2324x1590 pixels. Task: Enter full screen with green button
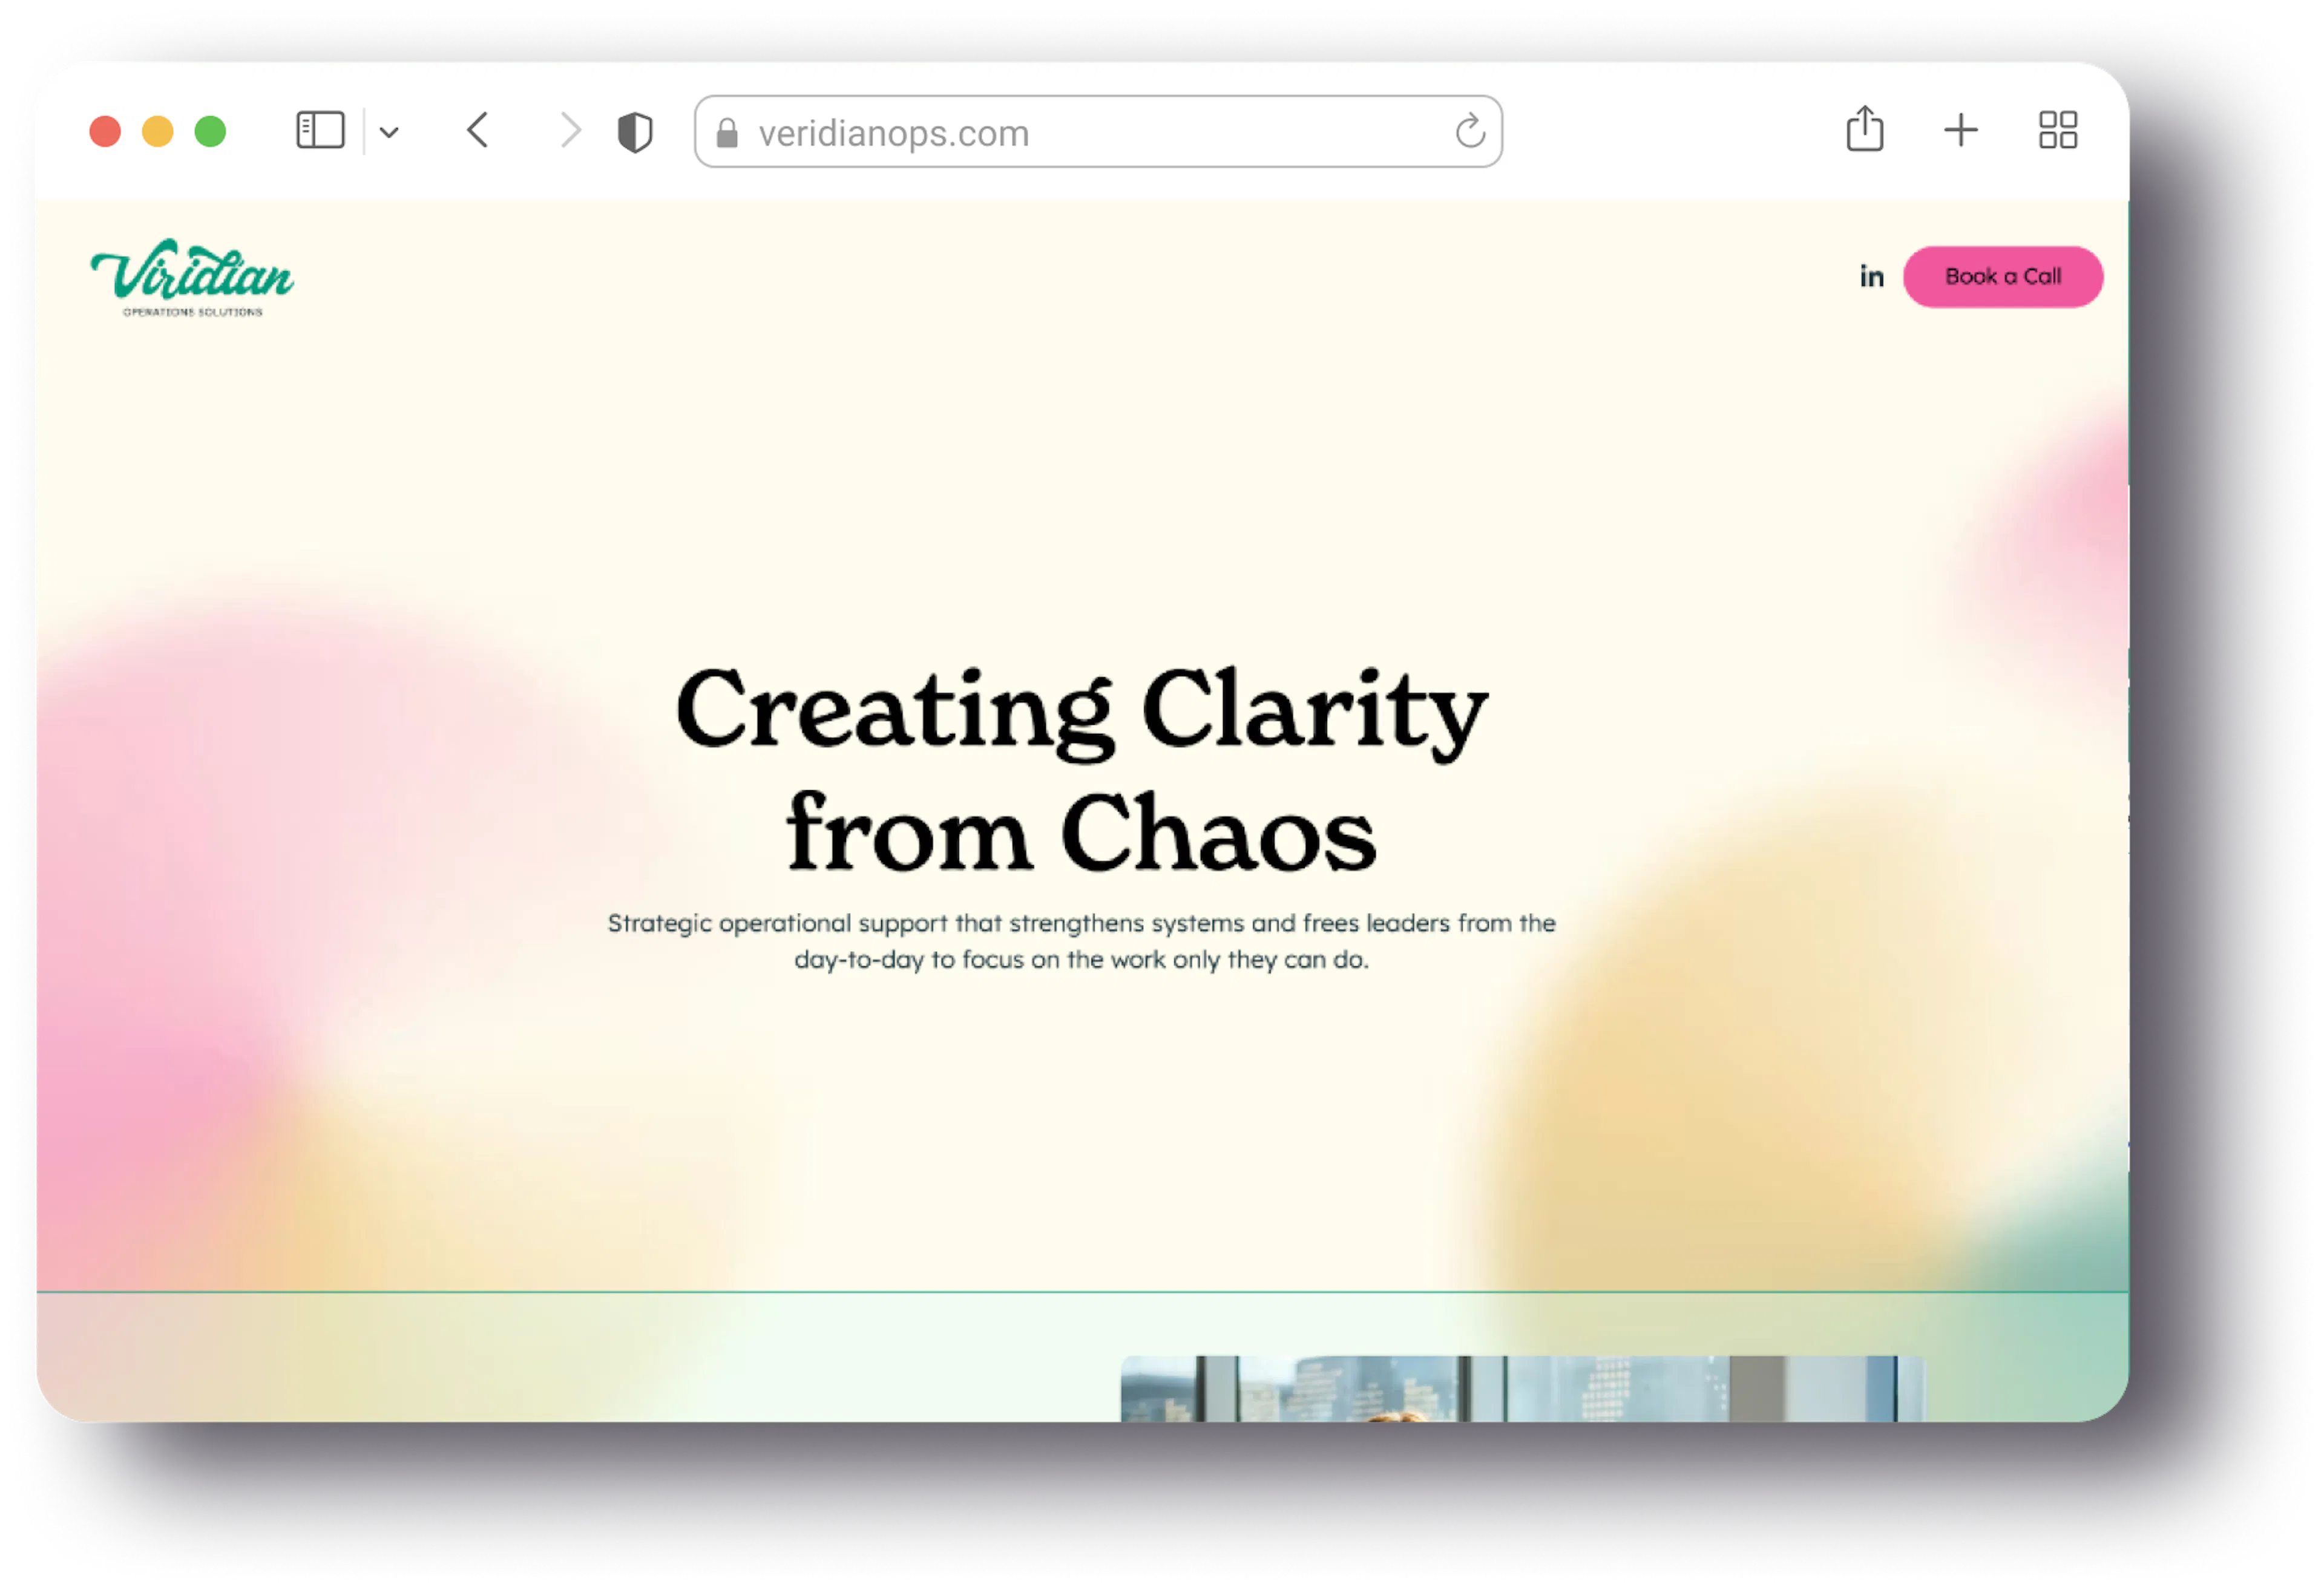point(210,131)
